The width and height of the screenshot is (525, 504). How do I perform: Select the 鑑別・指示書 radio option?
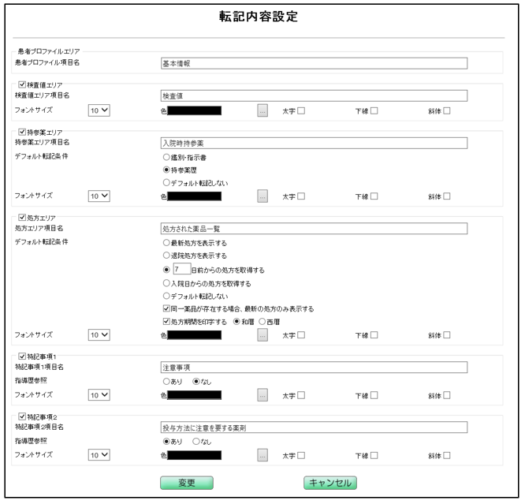[x=166, y=157]
